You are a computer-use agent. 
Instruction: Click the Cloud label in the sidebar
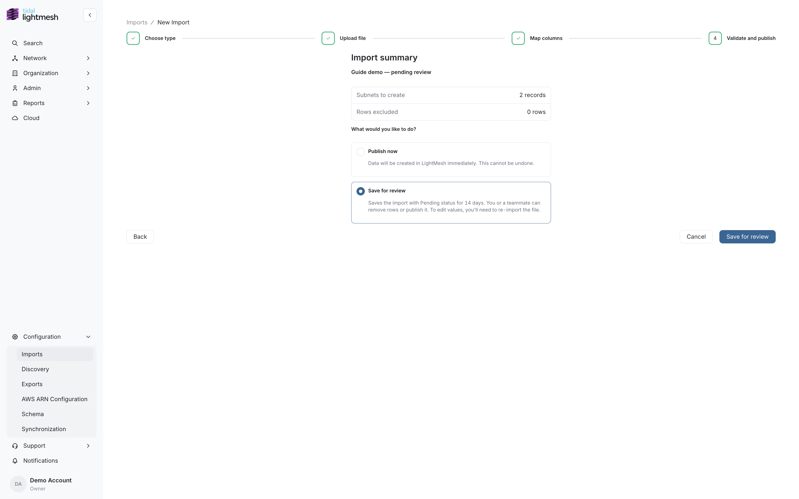[31, 118]
